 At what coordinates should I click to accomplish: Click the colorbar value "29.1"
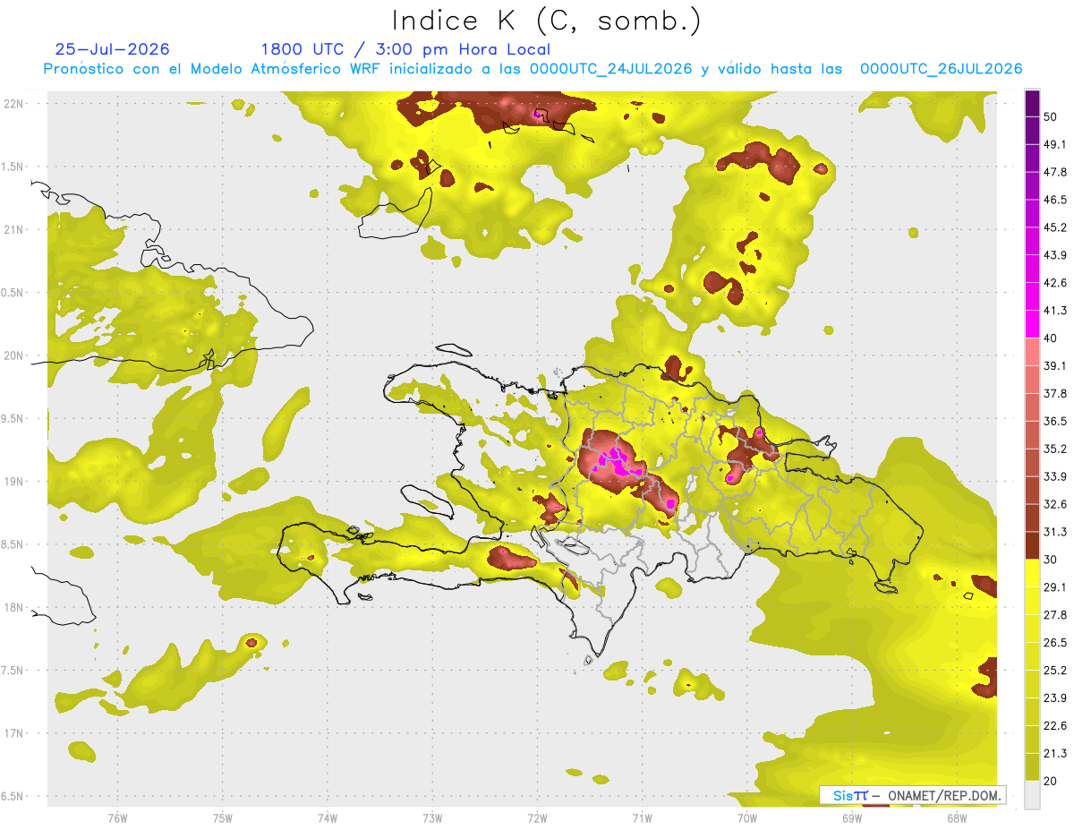(1054, 586)
